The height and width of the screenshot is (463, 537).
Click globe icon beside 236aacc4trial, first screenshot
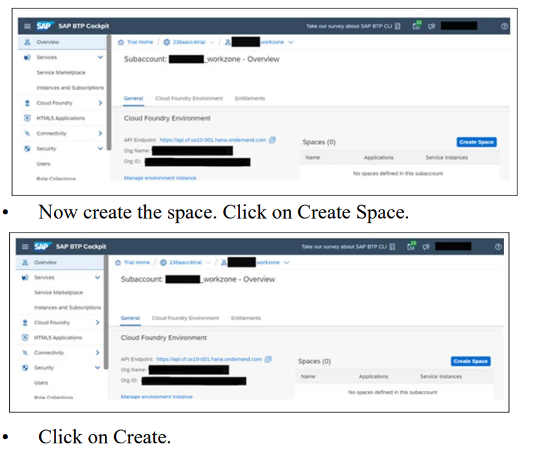click(x=167, y=42)
